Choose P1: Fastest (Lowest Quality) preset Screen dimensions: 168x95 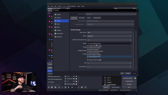click(x=109, y=46)
